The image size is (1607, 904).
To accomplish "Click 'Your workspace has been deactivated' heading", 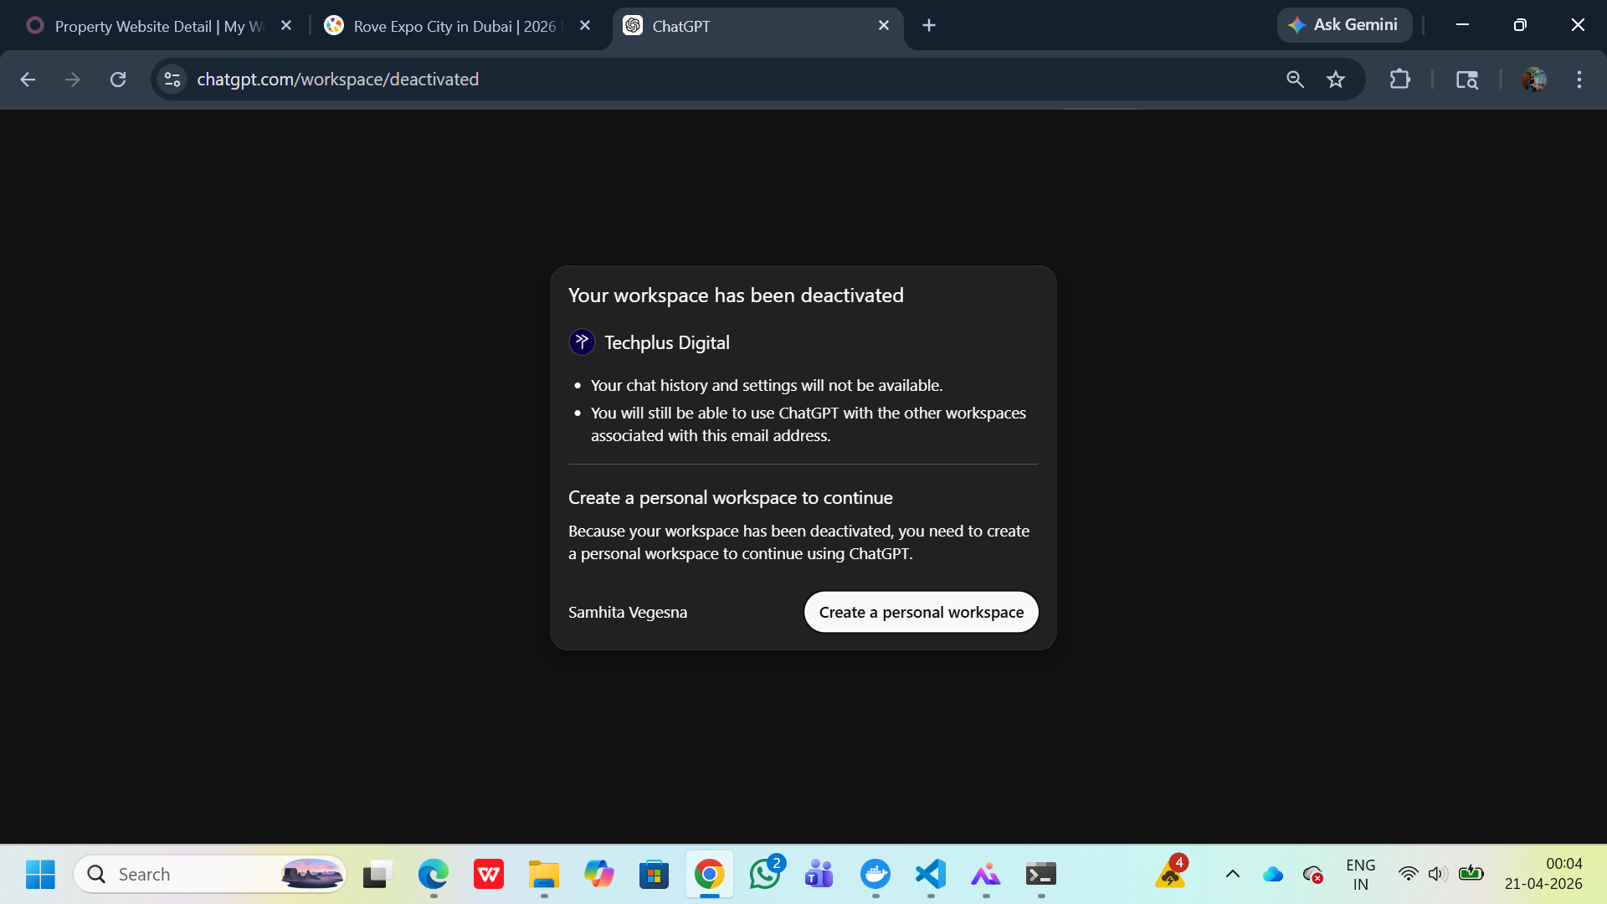I will pyautogui.click(x=736, y=295).
